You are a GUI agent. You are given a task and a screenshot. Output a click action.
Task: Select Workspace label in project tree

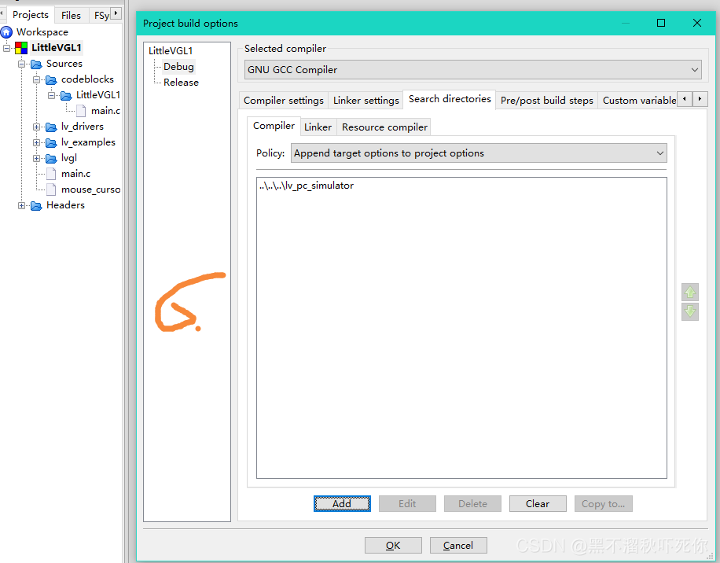point(42,32)
